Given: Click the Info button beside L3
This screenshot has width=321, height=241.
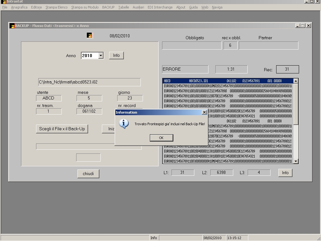Looking at the screenshot, I should tap(285, 173).
